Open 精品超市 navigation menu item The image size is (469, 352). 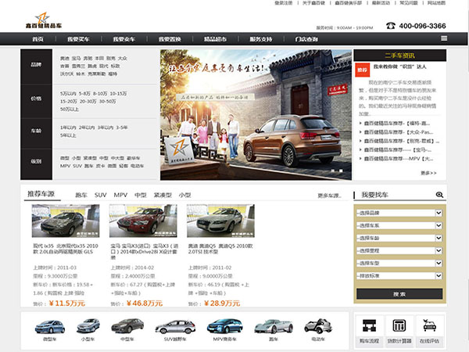click(x=215, y=38)
